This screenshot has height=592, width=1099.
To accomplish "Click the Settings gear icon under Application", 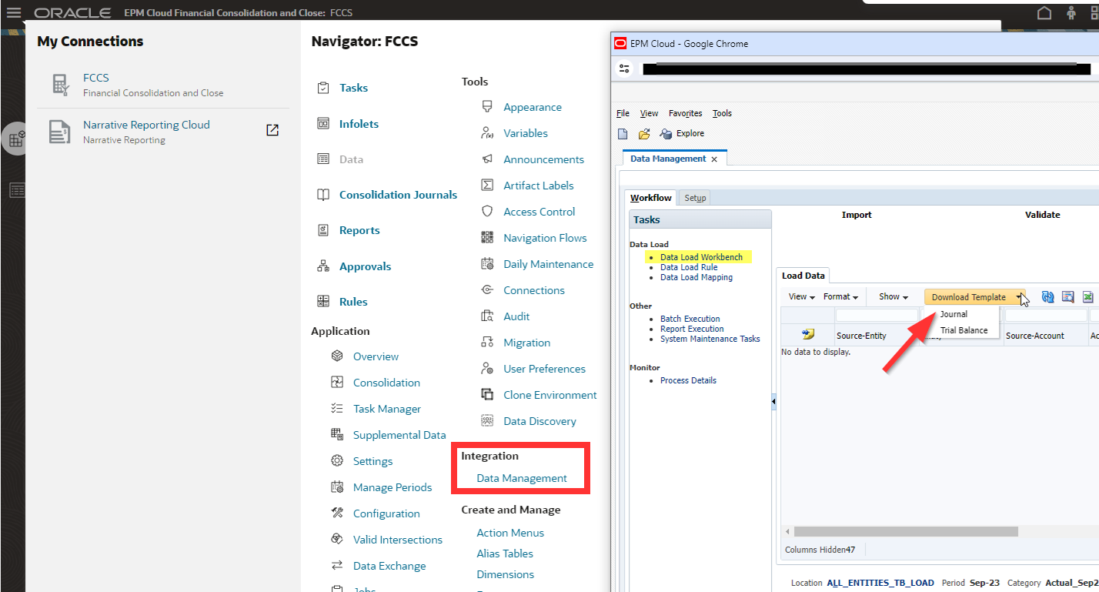I will (337, 461).
